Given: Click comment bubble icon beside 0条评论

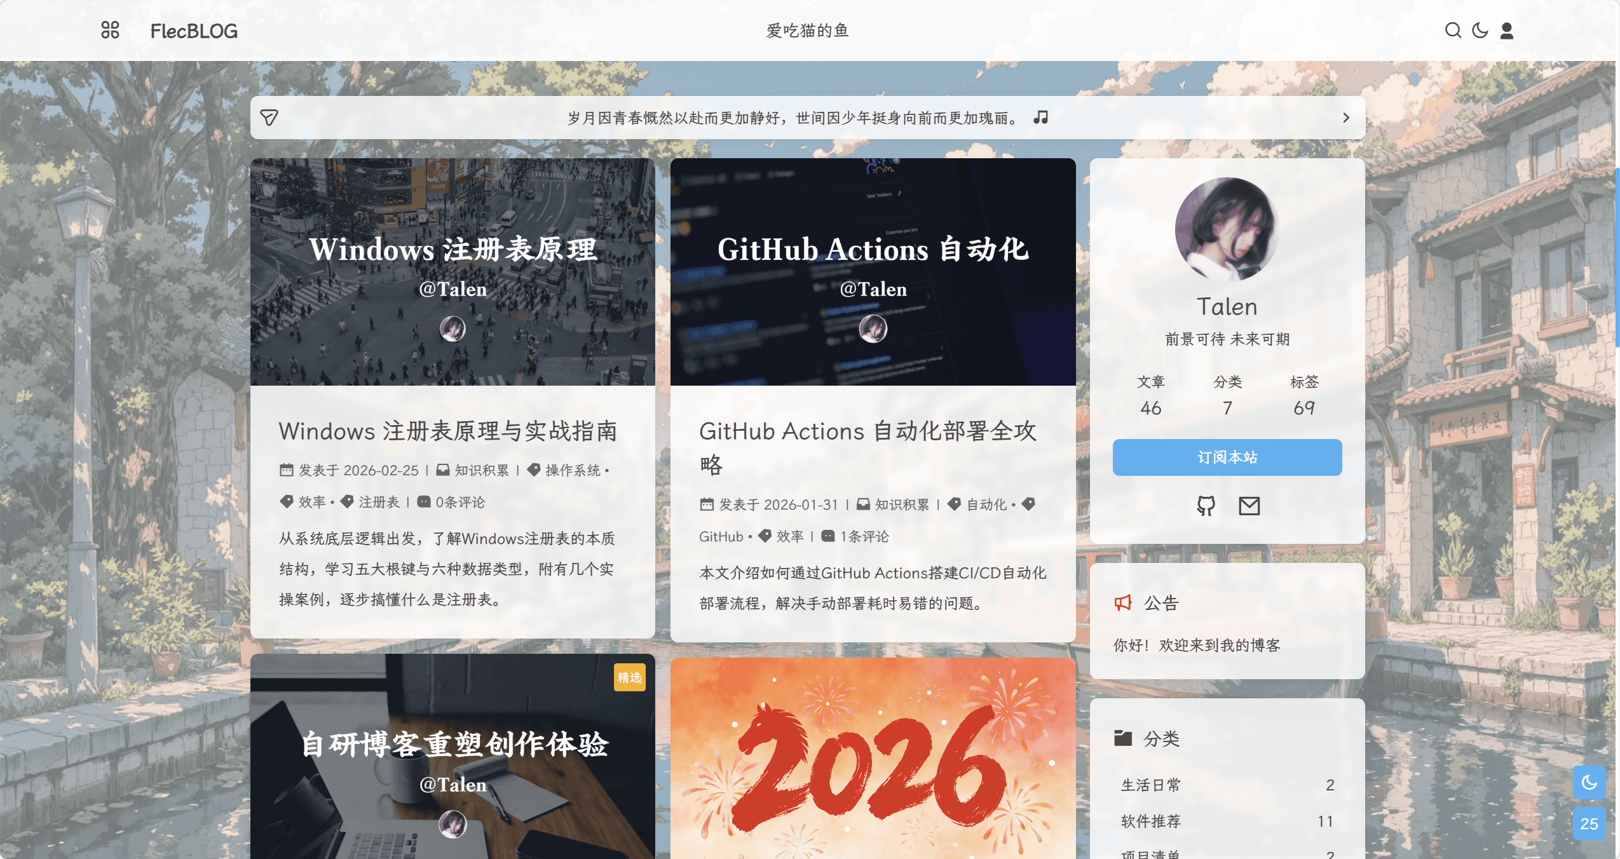Looking at the screenshot, I should (423, 502).
